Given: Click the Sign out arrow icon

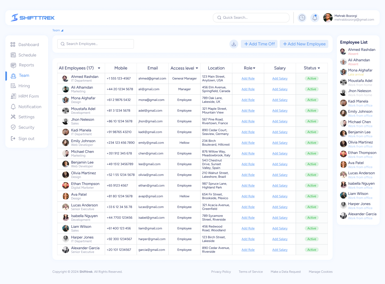Looking at the screenshot, I should pyautogui.click(x=13, y=138).
